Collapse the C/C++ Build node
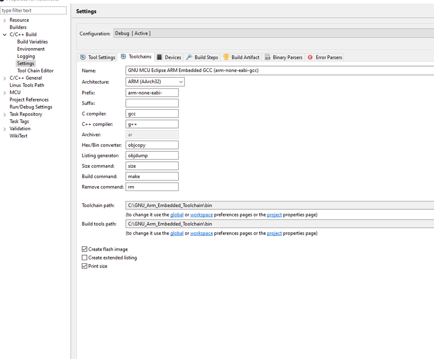This screenshot has width=434, height=359. (x=5, y=35)
